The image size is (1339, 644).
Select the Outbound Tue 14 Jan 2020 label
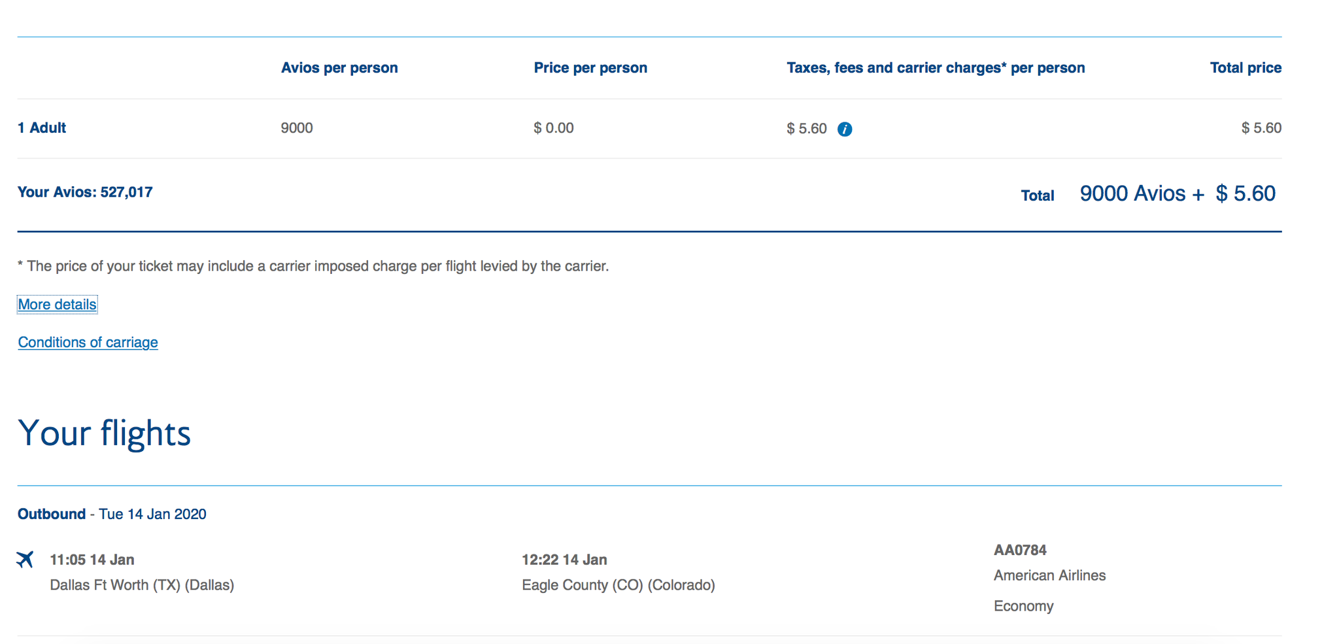click(111, 514)
